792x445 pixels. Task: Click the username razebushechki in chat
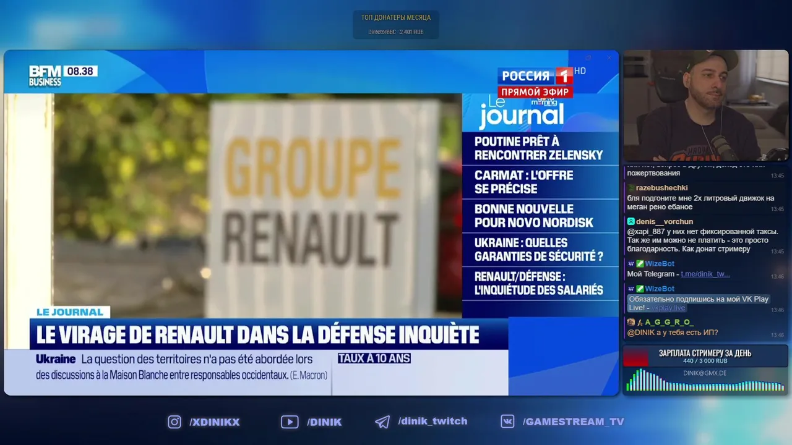point(661,188)
